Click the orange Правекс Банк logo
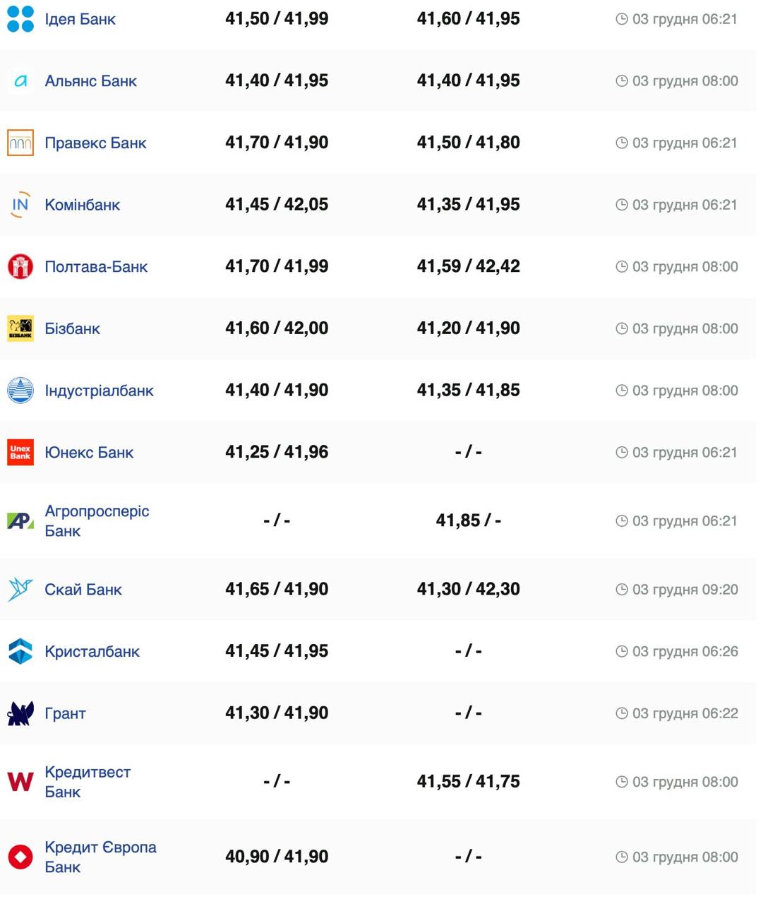 [20, 143]
